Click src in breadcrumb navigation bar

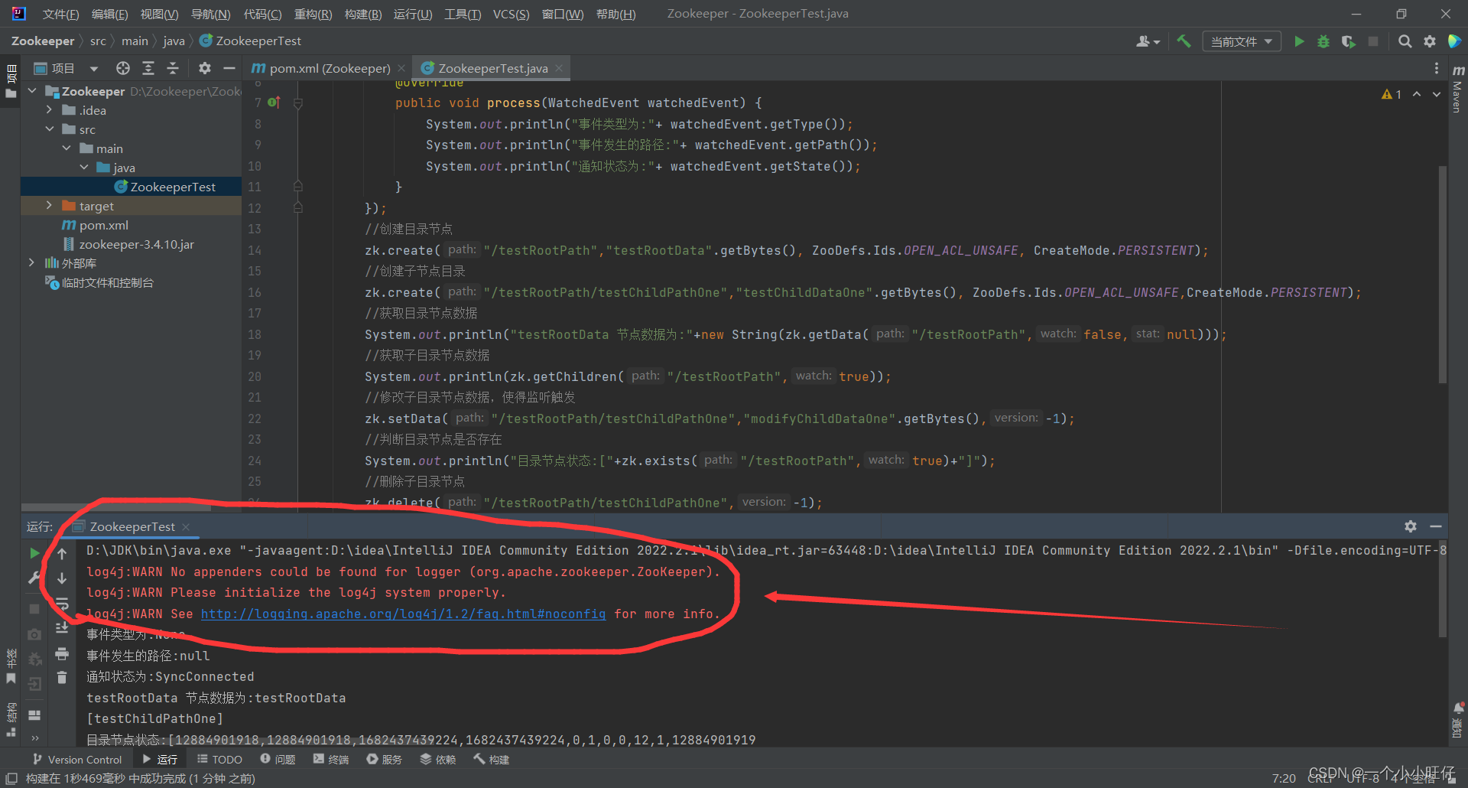[x=98, y=41]
